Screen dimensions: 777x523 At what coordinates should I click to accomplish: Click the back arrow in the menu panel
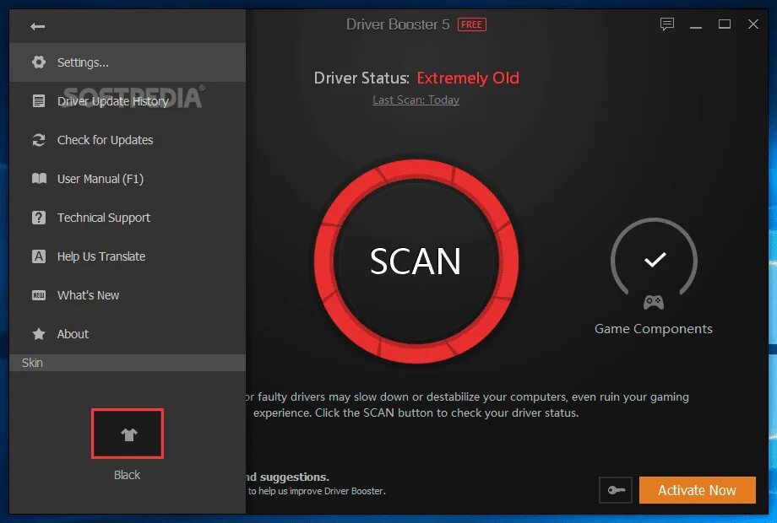click(x=38, y=26)
